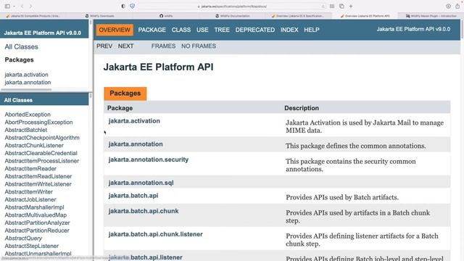Open the tab overview icon
This screenshot has width=464, height=261.
[341, 7]
